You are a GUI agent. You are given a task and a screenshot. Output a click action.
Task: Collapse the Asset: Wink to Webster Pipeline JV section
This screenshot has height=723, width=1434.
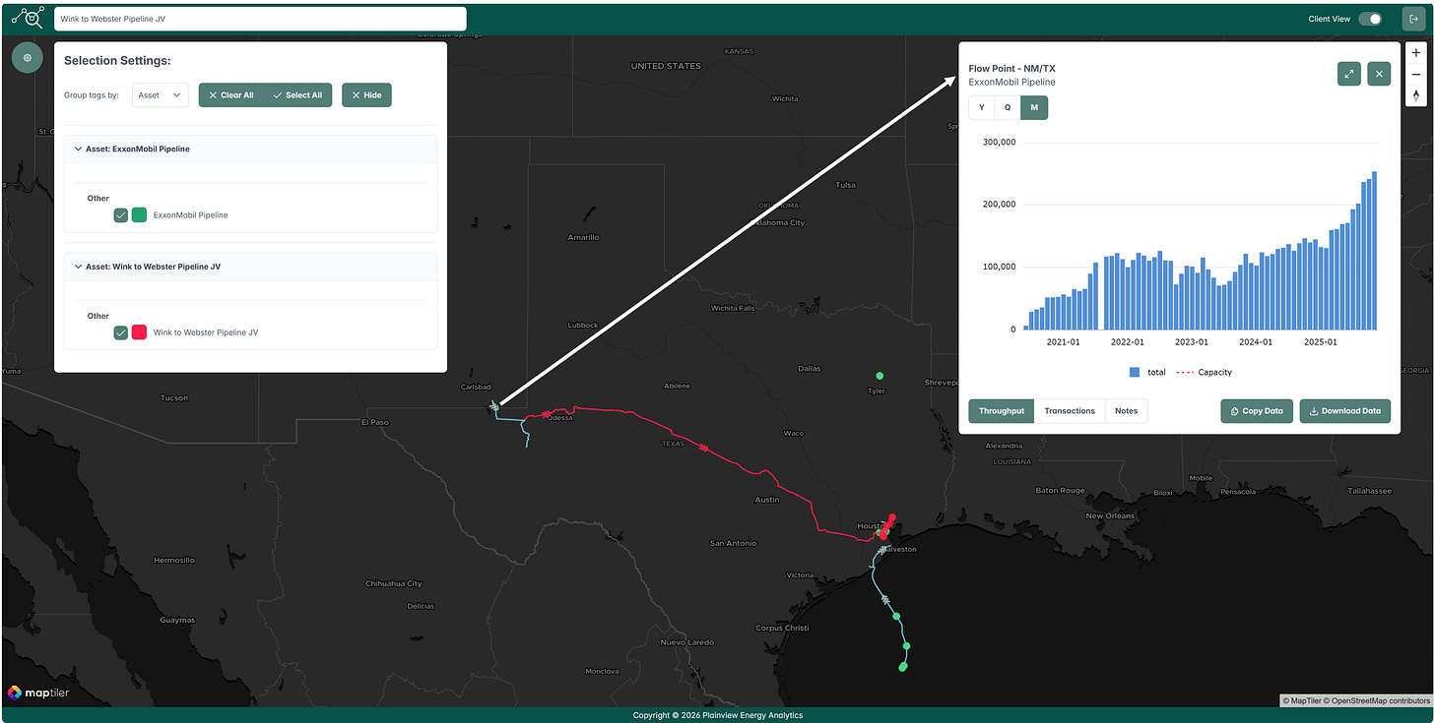pyautogui.click(x=250, y=267)
